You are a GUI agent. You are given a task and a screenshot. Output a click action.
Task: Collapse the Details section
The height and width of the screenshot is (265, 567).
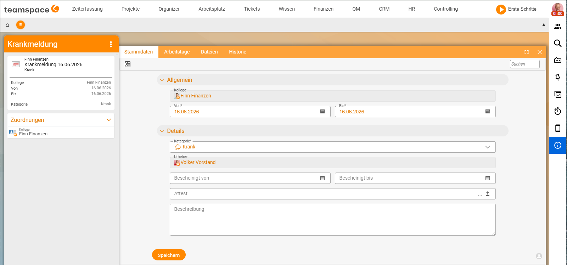pyautogui.click(x=162, y=131)
